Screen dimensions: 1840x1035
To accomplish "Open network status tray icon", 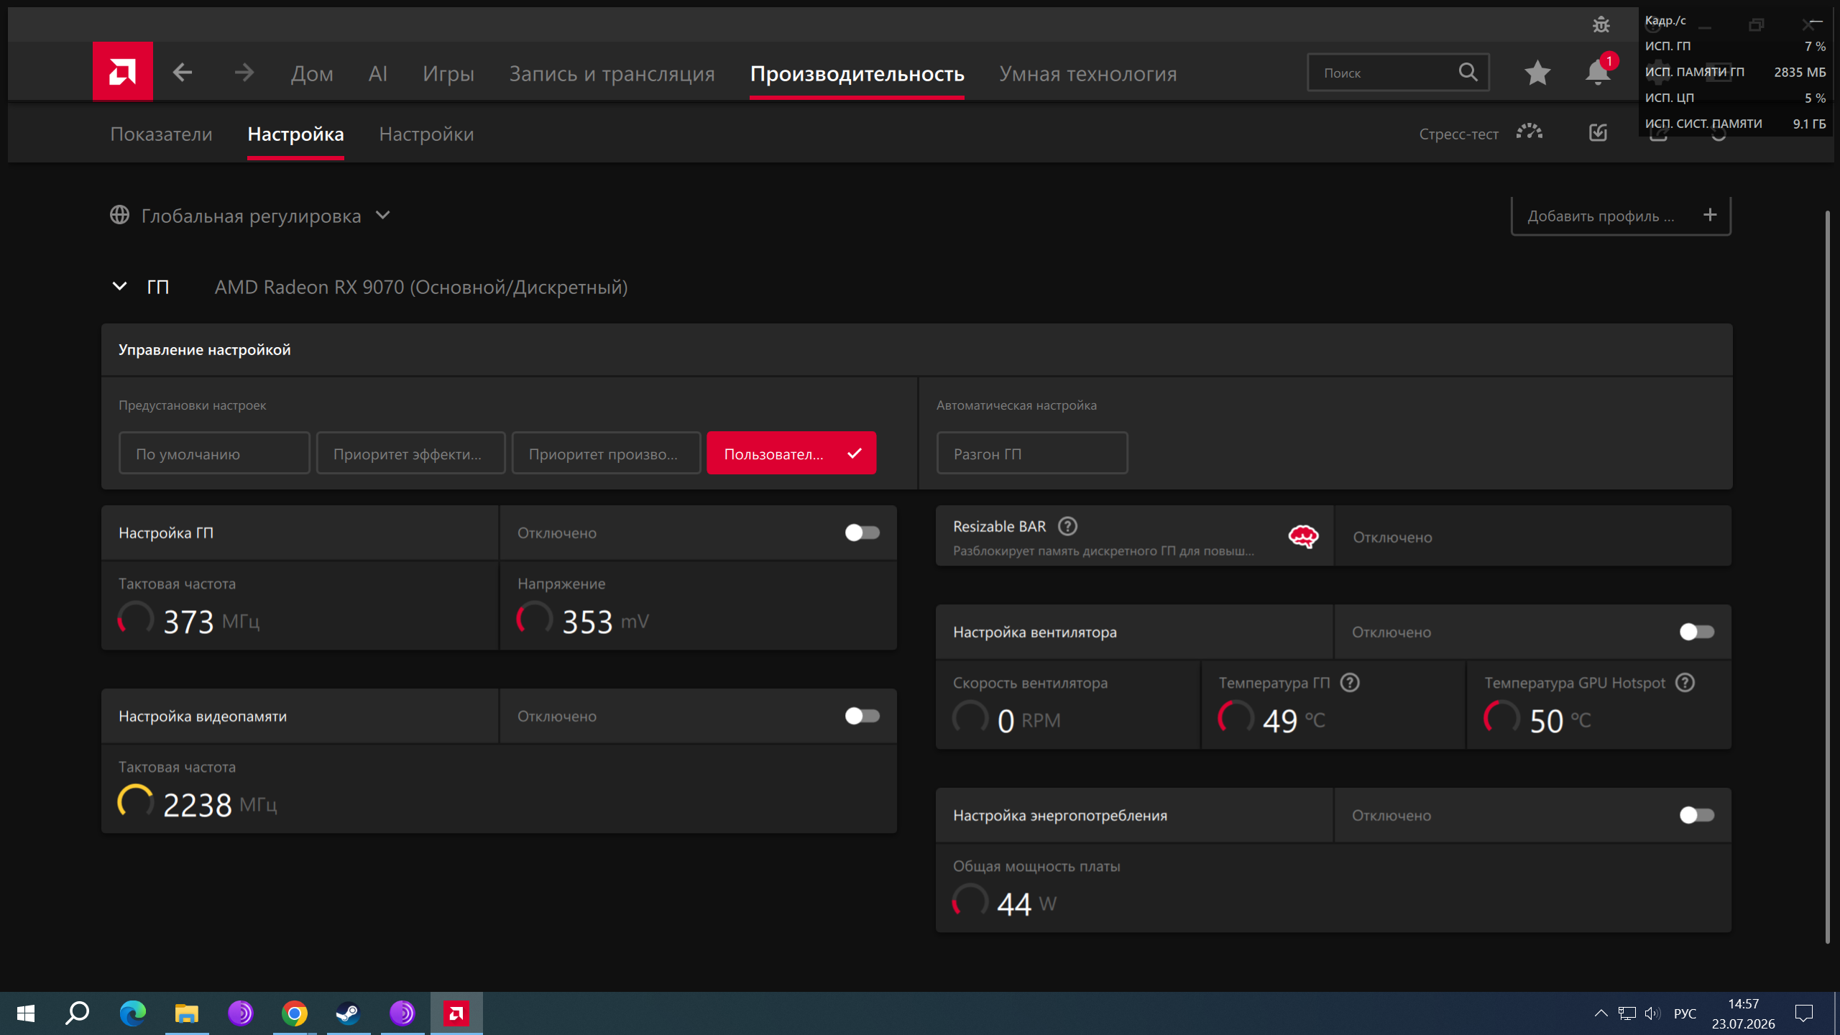I will [x=1627, y=1013].
